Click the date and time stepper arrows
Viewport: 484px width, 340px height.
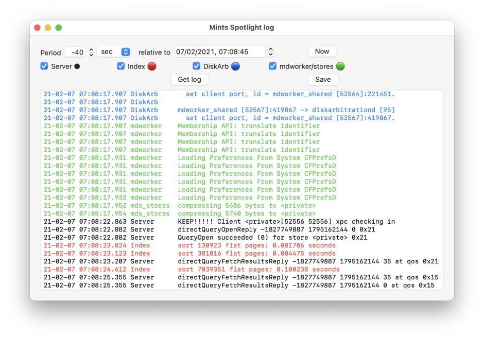pyautogui.click(x=271, y=52)
